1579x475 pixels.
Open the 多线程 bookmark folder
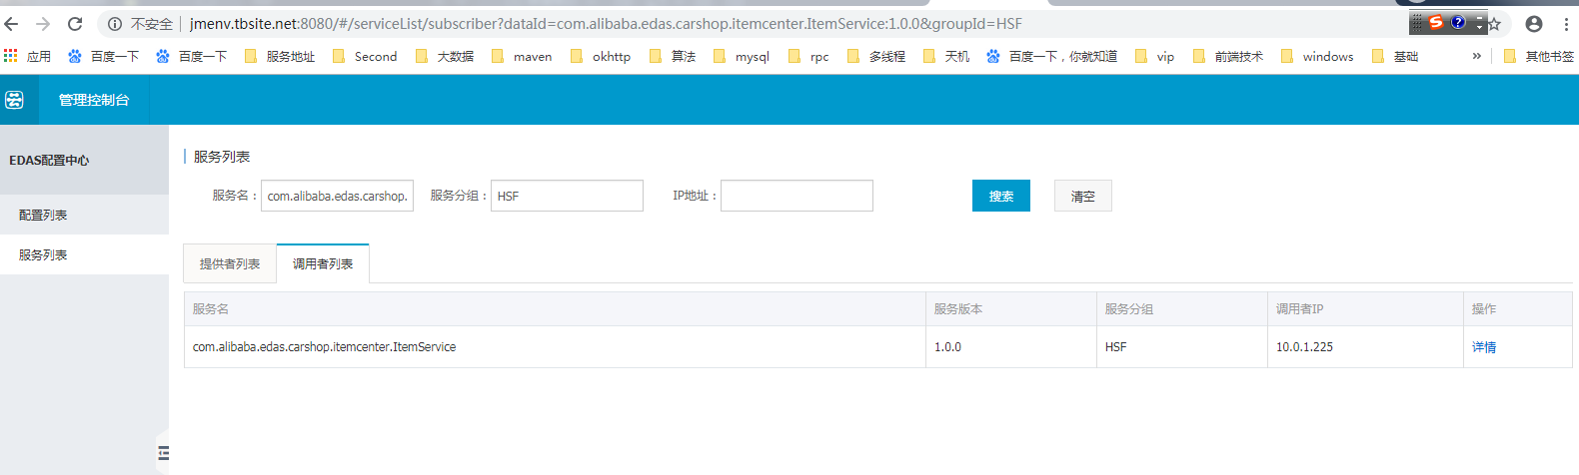[876, 57]
